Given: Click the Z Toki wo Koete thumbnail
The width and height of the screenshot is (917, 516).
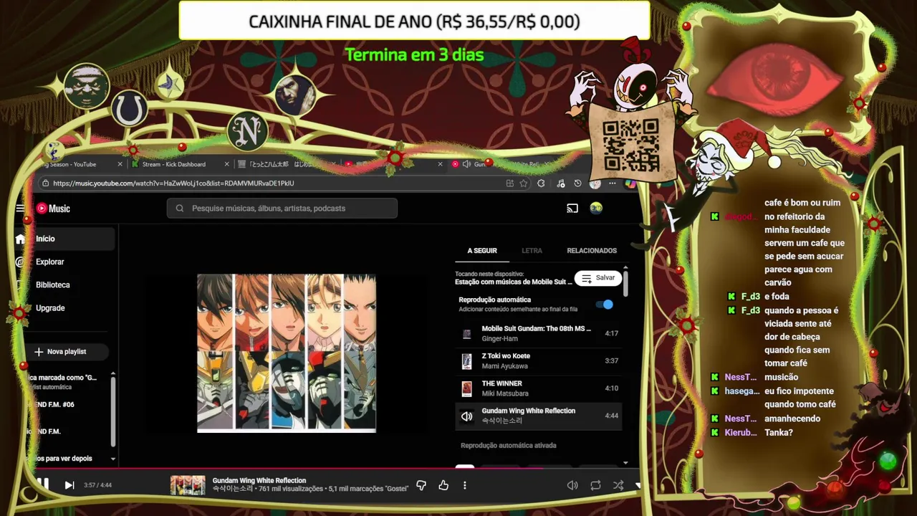Looking at the screenshot, I should tap(467, 361).
